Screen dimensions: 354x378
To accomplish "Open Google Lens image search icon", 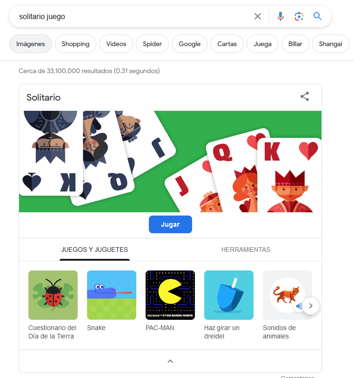I will click(299, 16).
